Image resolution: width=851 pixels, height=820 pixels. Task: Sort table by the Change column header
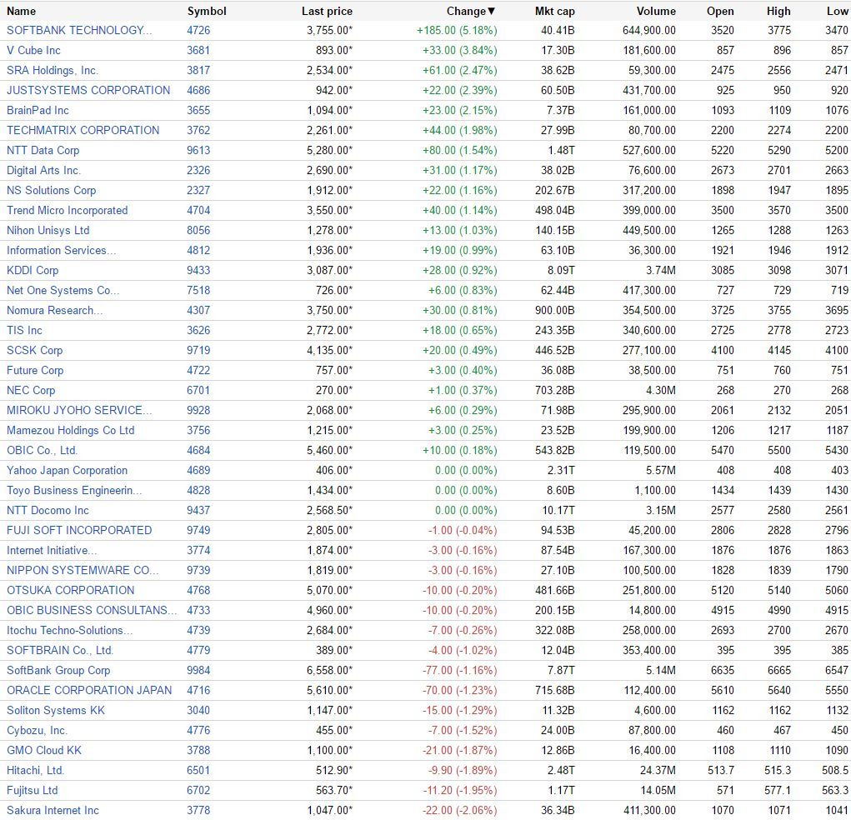click(x=471, y=11)
